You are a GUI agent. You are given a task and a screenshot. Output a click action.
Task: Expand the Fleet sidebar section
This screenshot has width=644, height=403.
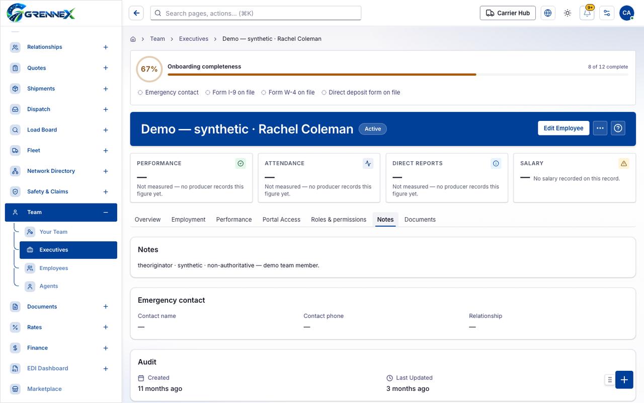pyautogui.click(x=106, y=151)
